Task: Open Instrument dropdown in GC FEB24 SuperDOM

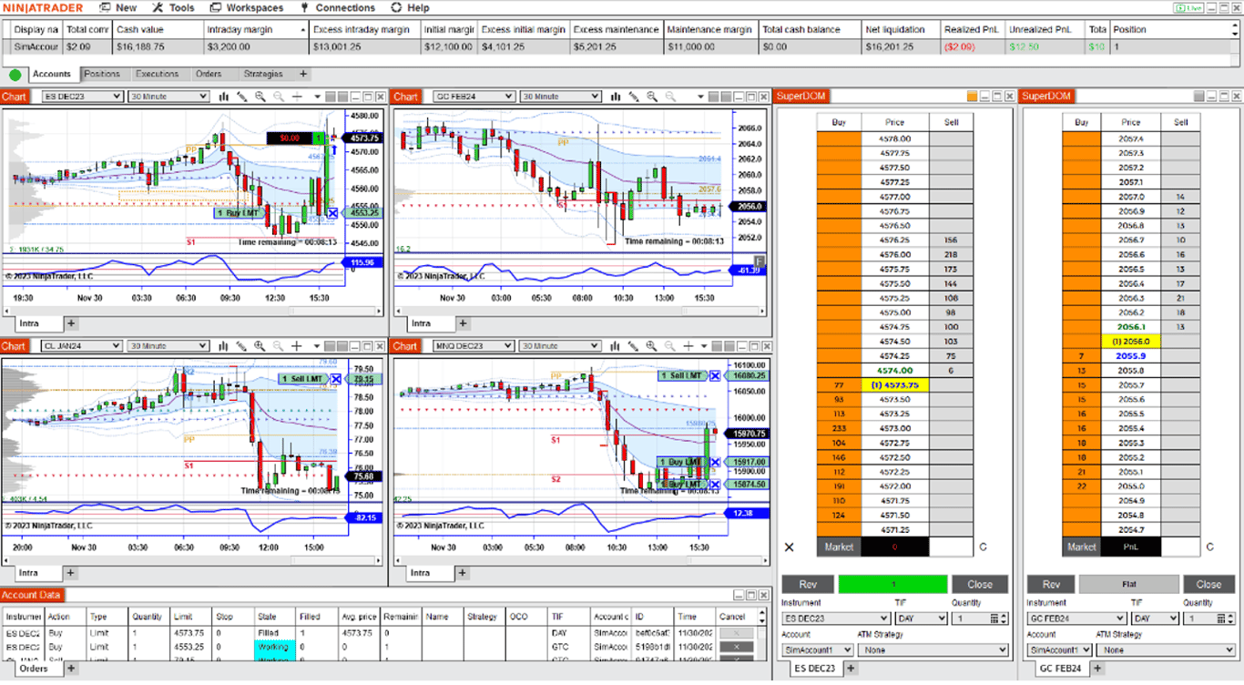Action: (x=1077, y=619)
